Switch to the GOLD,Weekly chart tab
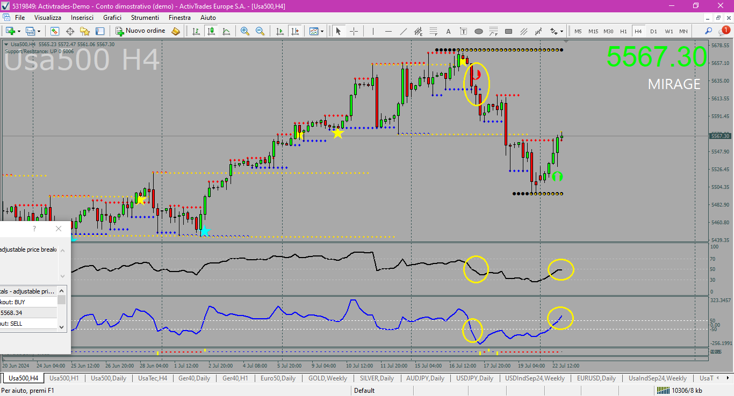Viewport: 734px width, 396px height. [x=328, y=378]
